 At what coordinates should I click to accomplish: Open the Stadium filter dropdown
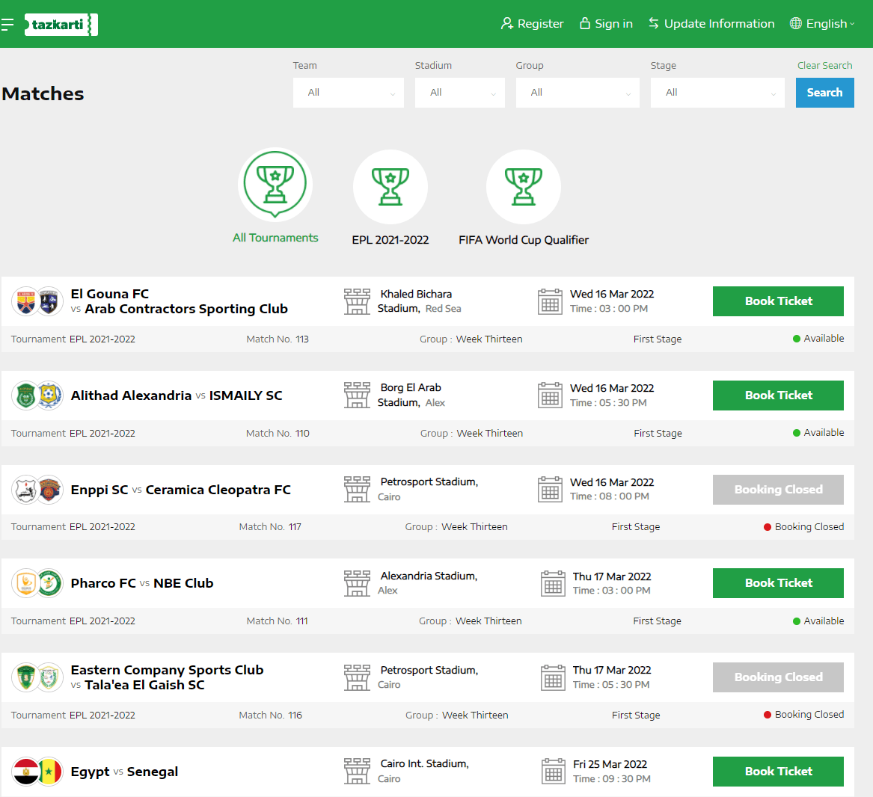pyautogui.click(x=460, y=93)
